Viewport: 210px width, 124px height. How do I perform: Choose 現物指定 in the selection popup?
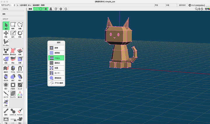pos(56,78)
